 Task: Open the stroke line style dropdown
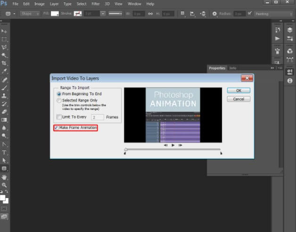(115, 14)
